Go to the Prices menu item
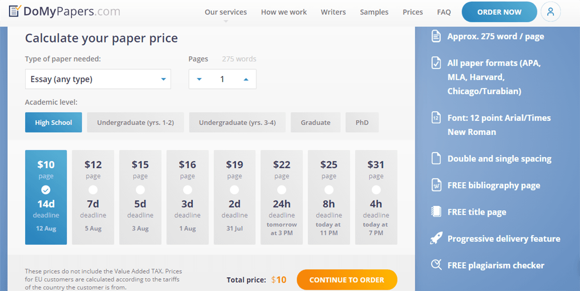This screenshot has width=580, height=291. click(x=412, y=12)
